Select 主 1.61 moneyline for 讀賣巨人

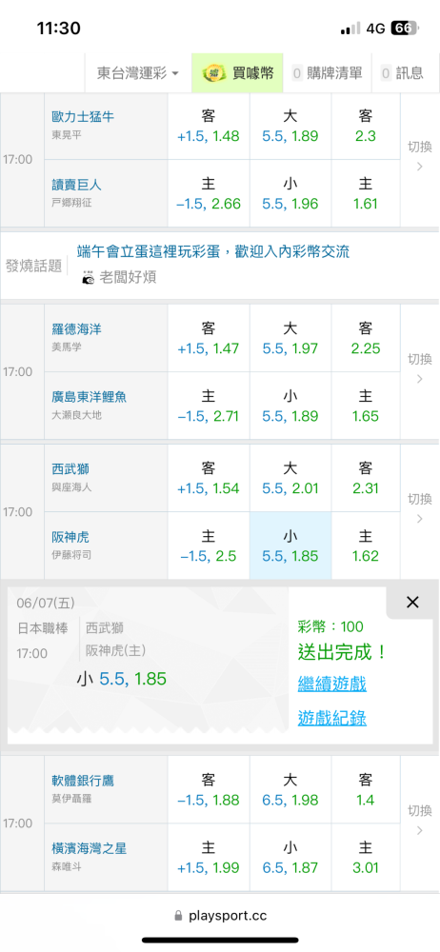366,193
